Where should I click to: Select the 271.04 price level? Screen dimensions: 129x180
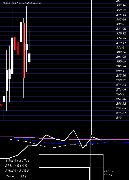[x=121, y=89]
